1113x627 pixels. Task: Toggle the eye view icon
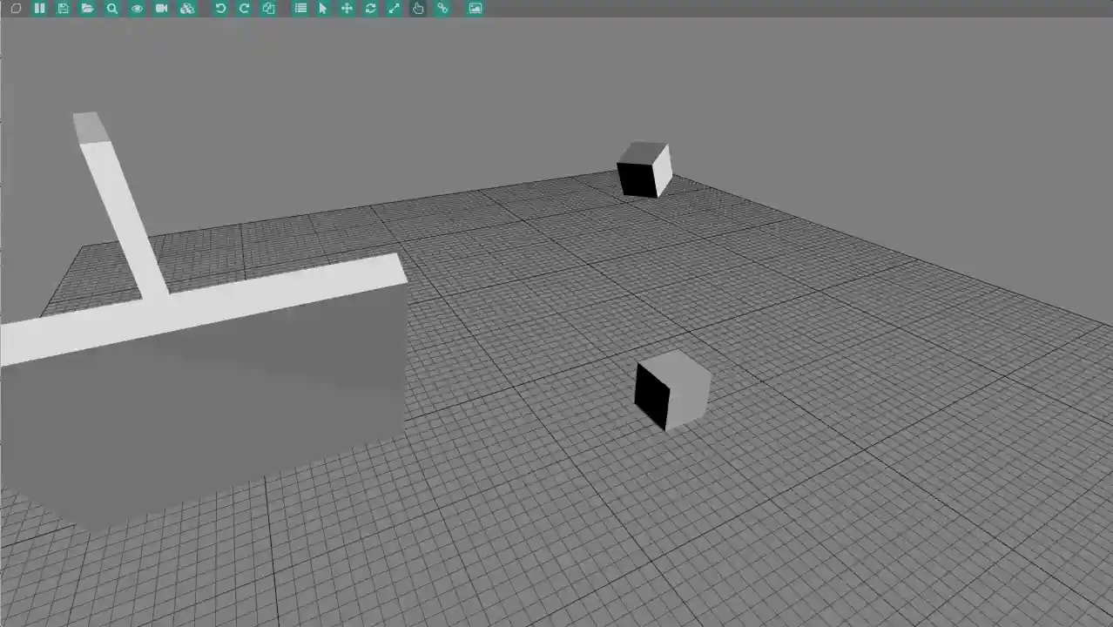137,8
